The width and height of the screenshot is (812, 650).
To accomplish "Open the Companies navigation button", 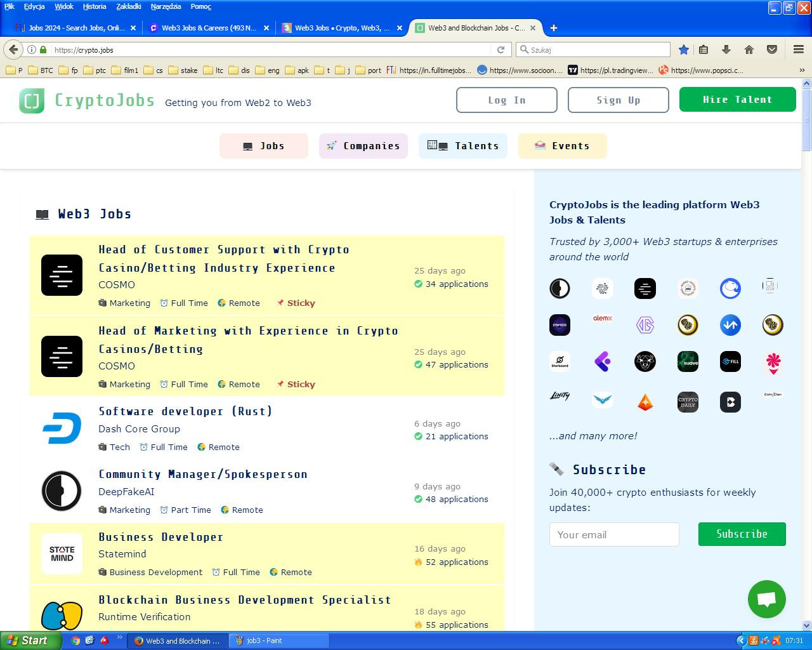I will (363, 146).
